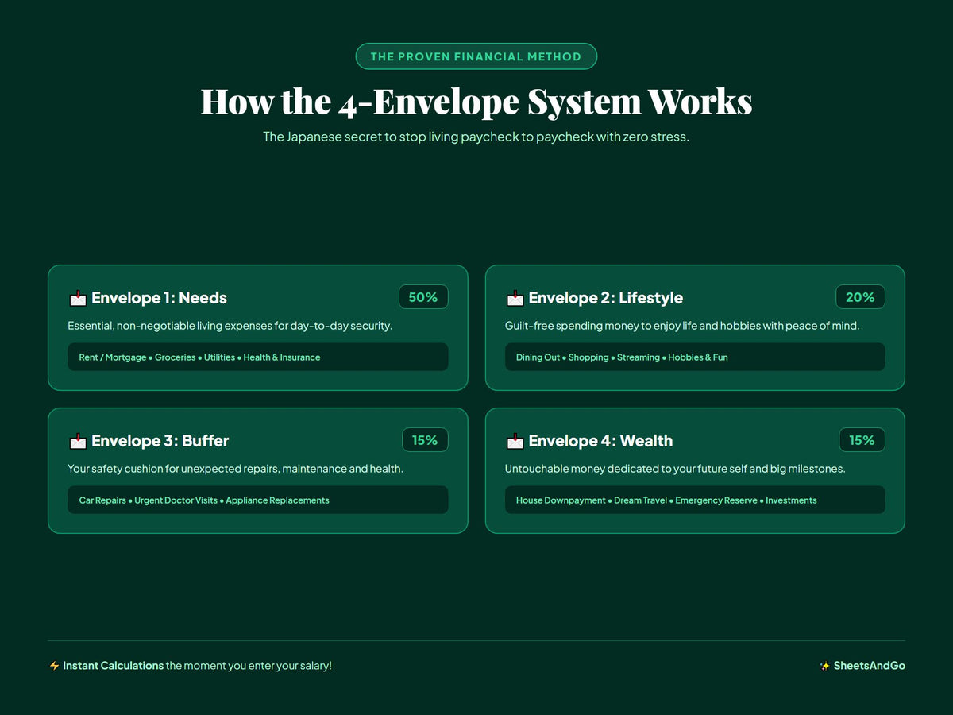Click the 'Envelope 3: Buffer' title
Screen dimensions: 953x715
(x=160, y=441)
